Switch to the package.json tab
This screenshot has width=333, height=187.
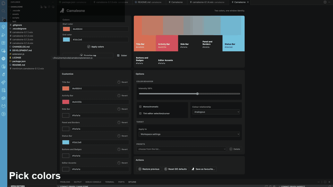click(x=72, y=2)
